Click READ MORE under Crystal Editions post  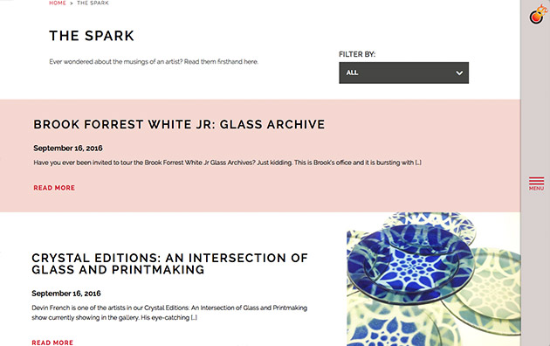pos(52,343)
